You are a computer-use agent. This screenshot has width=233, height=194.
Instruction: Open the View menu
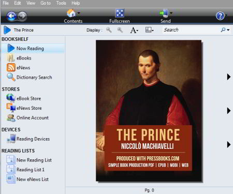pyautogui.click(x=31, y=3)
